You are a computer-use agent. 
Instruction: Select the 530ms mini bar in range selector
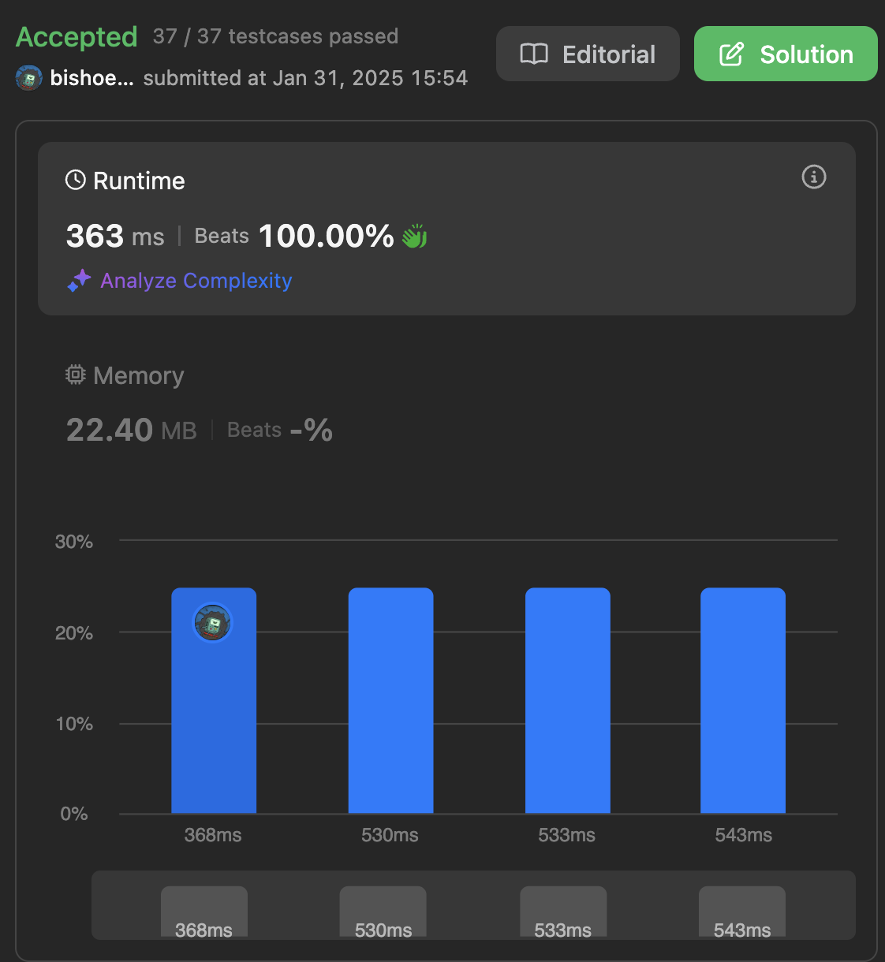click(x=383, y=912)
